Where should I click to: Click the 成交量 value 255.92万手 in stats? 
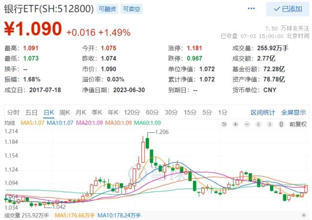point(273,48)
